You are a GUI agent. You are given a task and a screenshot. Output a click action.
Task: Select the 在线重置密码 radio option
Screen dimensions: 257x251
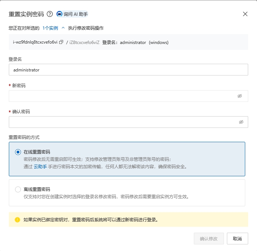coord(18,152)
